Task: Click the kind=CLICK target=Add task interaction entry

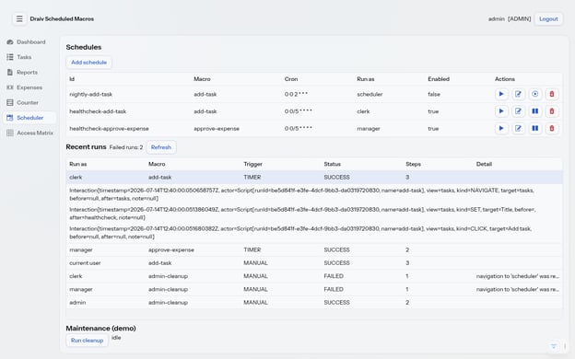Action: (300, 233)
